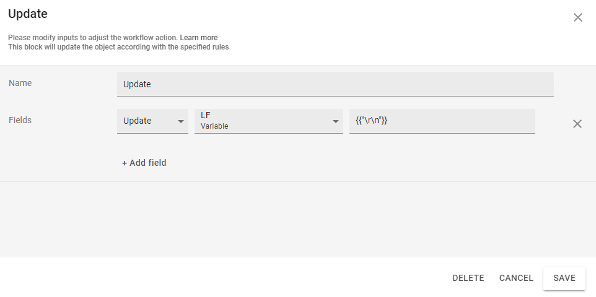Expand the Update action dropdown arrow
Screen dimensions: 596x297
[181, 121]
